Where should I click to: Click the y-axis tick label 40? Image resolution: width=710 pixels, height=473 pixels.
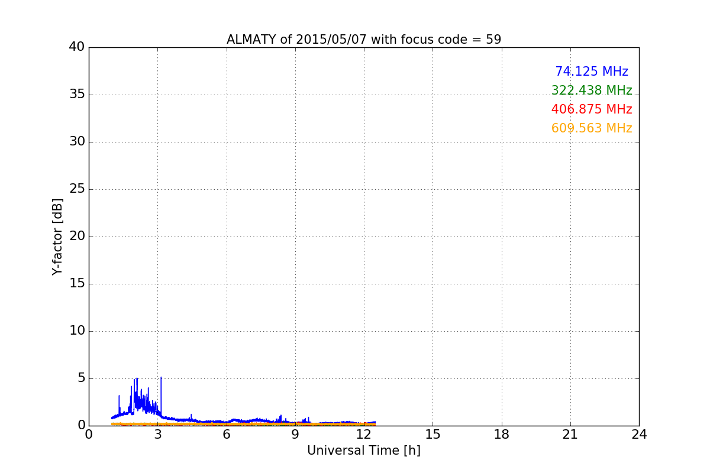(x=77, y=47)
